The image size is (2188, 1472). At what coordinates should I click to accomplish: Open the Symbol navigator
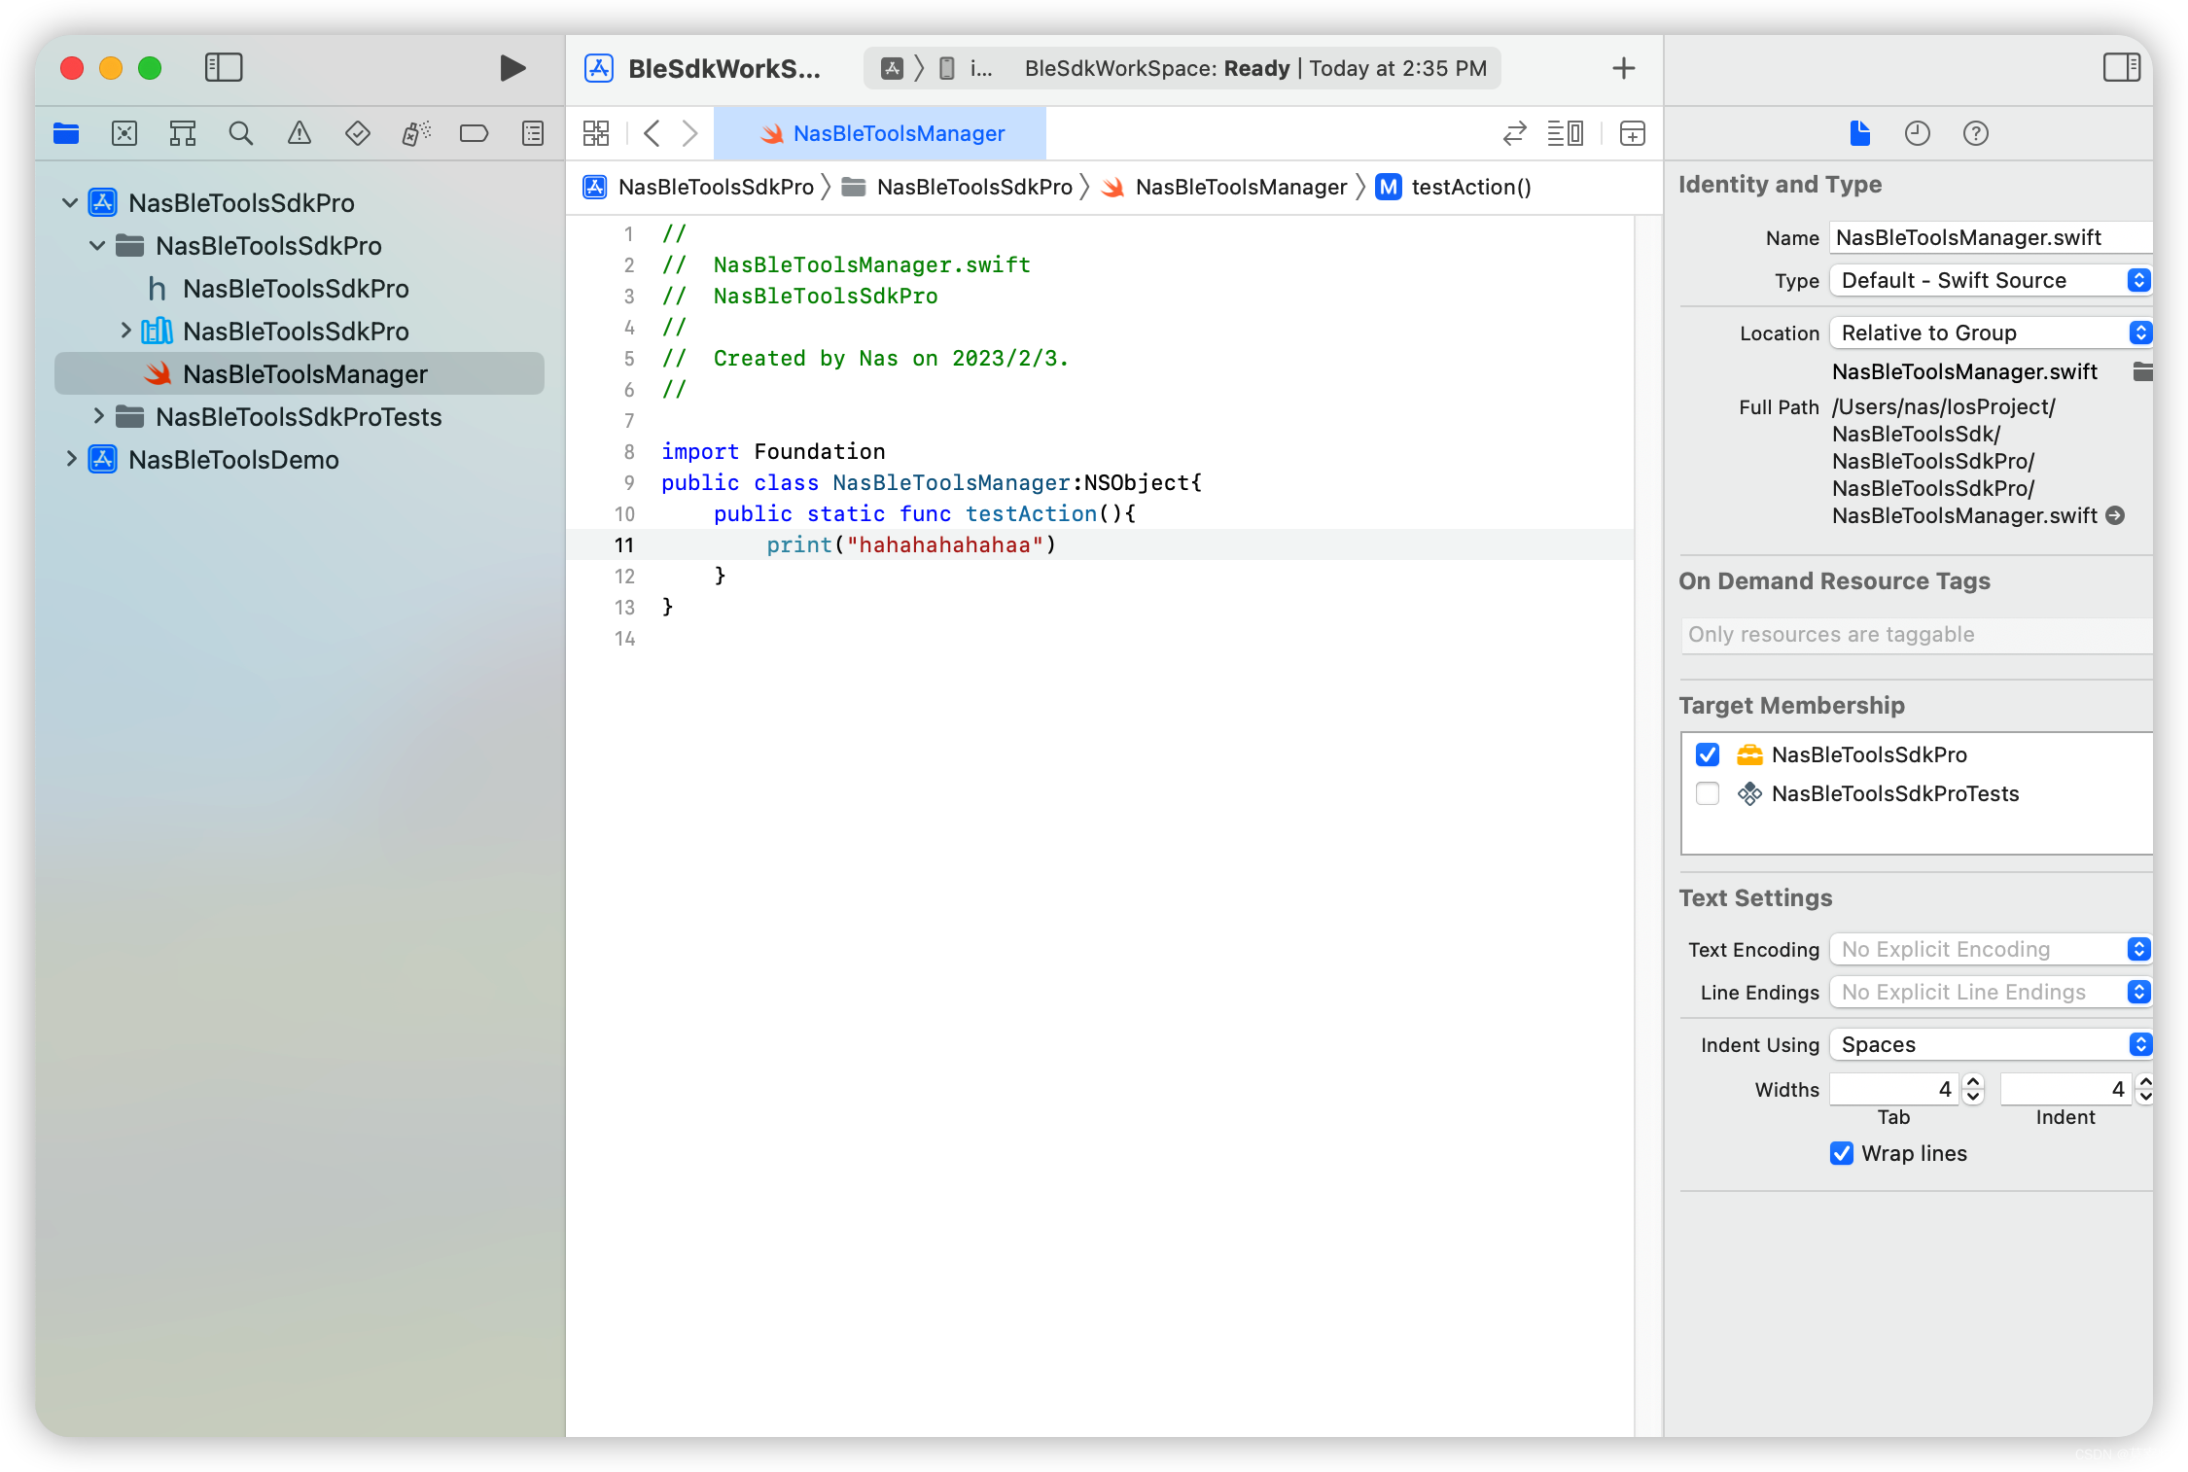click(x=182, y=133)
